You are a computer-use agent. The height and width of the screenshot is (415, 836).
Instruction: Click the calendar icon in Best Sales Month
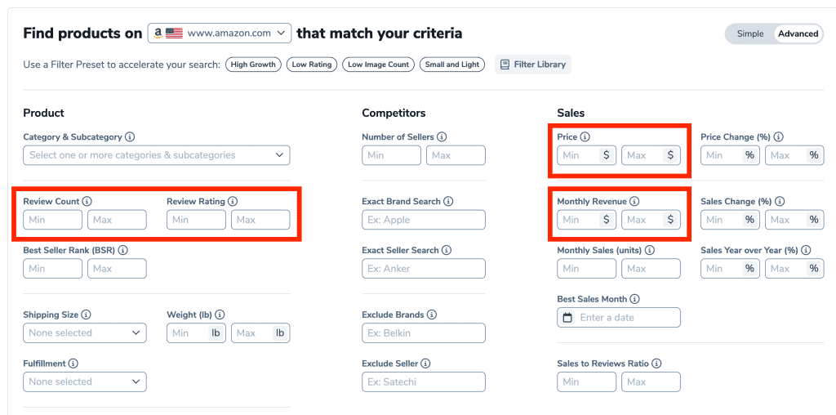pyautogui.click(x=568, y=318)
